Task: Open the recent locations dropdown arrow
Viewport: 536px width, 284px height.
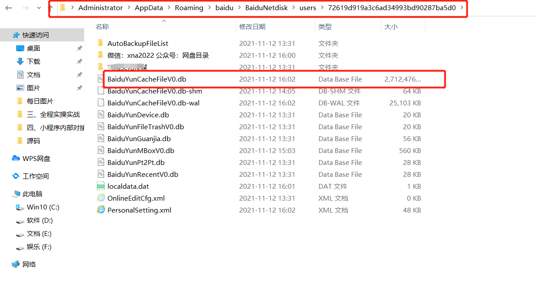Action: pos(39,8)
